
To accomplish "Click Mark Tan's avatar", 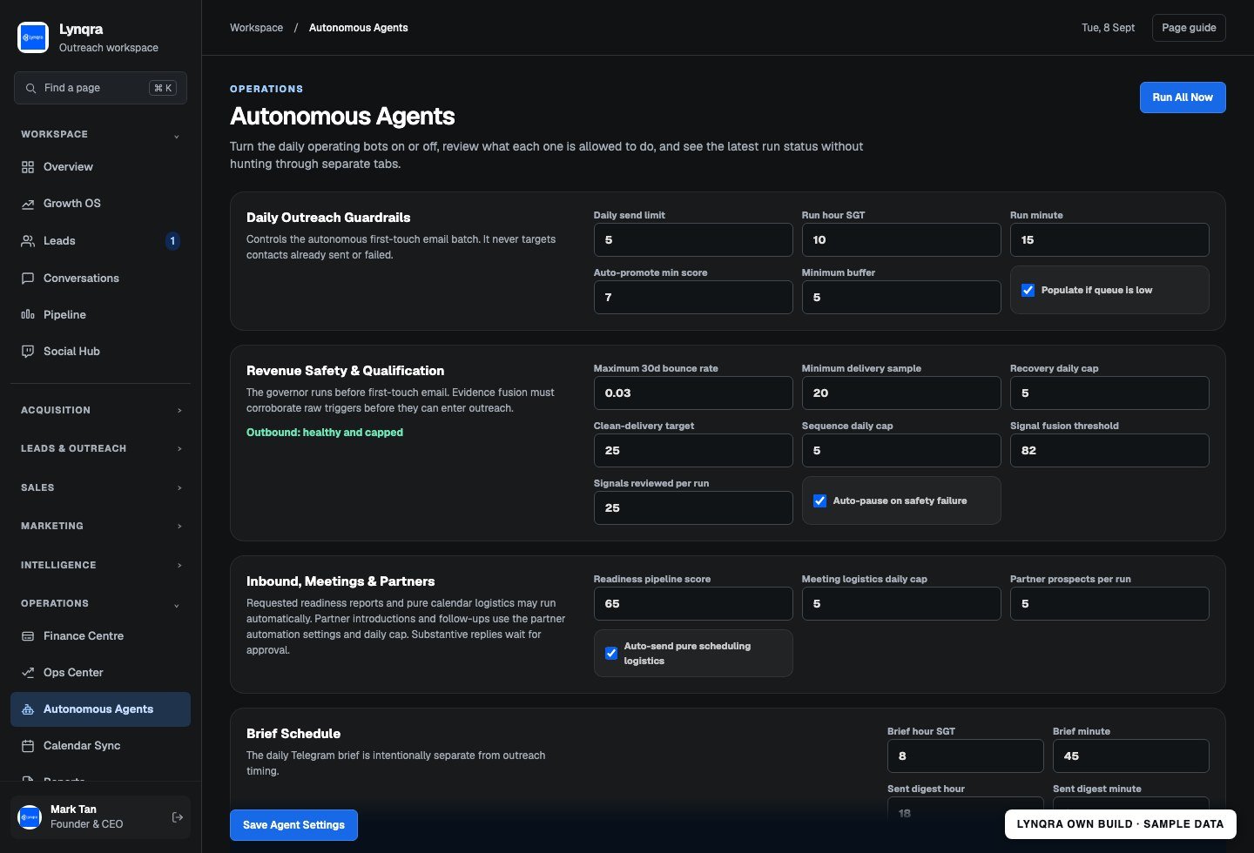I will (x=30, y=817).
